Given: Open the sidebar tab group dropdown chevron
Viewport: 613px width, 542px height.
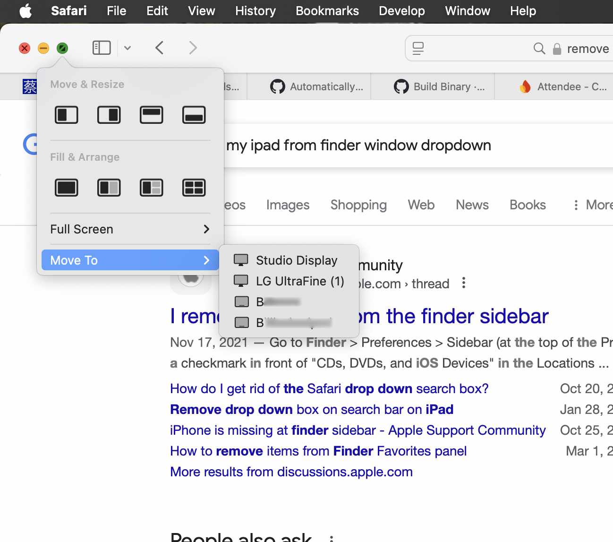Looking at the screenshot, I should click(x=128, y=48).
